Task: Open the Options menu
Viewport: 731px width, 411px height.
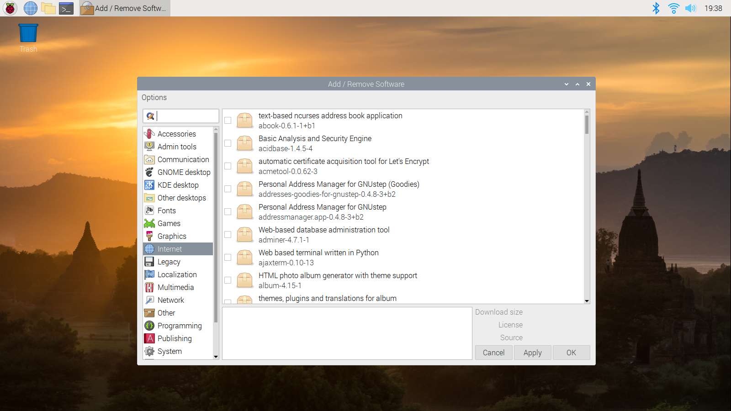Action: pos(154,97)
